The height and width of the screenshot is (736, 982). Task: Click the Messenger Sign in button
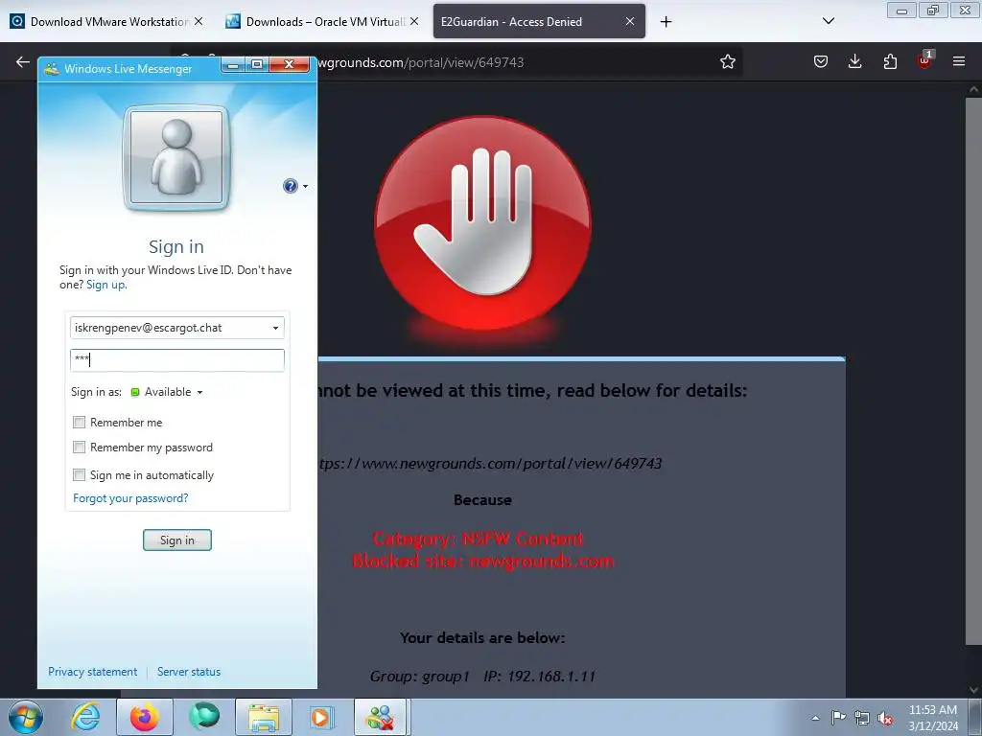tap(177, 540)
